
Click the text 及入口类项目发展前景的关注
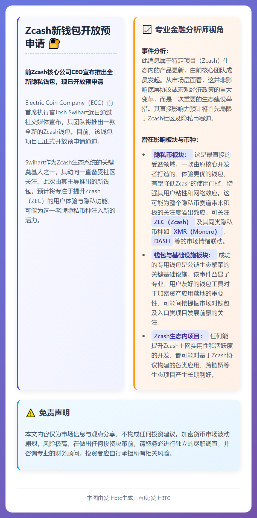187,318
